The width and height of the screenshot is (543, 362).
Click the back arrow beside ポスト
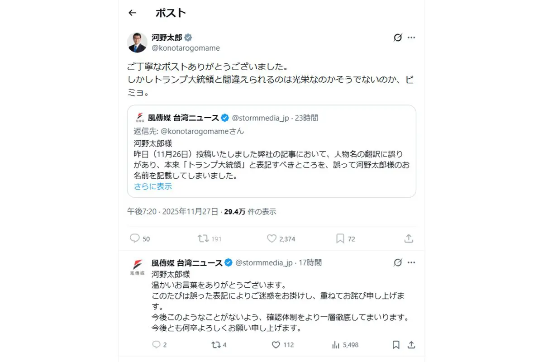[132, 13]
